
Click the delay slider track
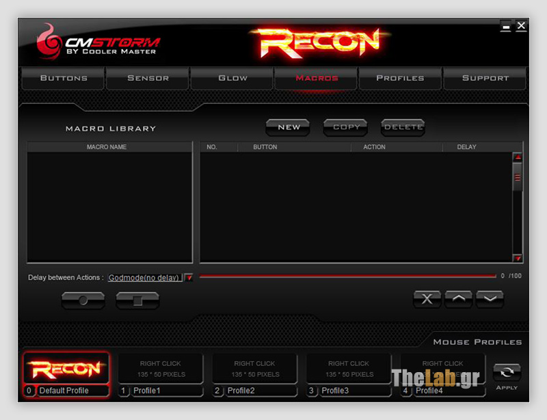[x=347, y=276]
